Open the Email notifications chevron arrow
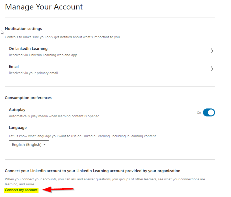This screenshot has width=231, height=197. (x=212, y=69)
